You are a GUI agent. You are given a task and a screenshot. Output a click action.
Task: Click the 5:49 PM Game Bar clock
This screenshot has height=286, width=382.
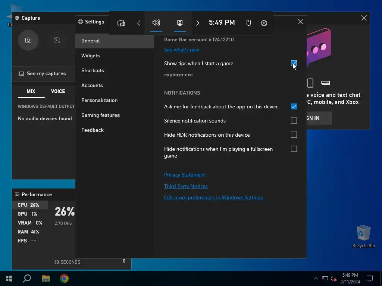pyautogui.click(x=222, y=23)
